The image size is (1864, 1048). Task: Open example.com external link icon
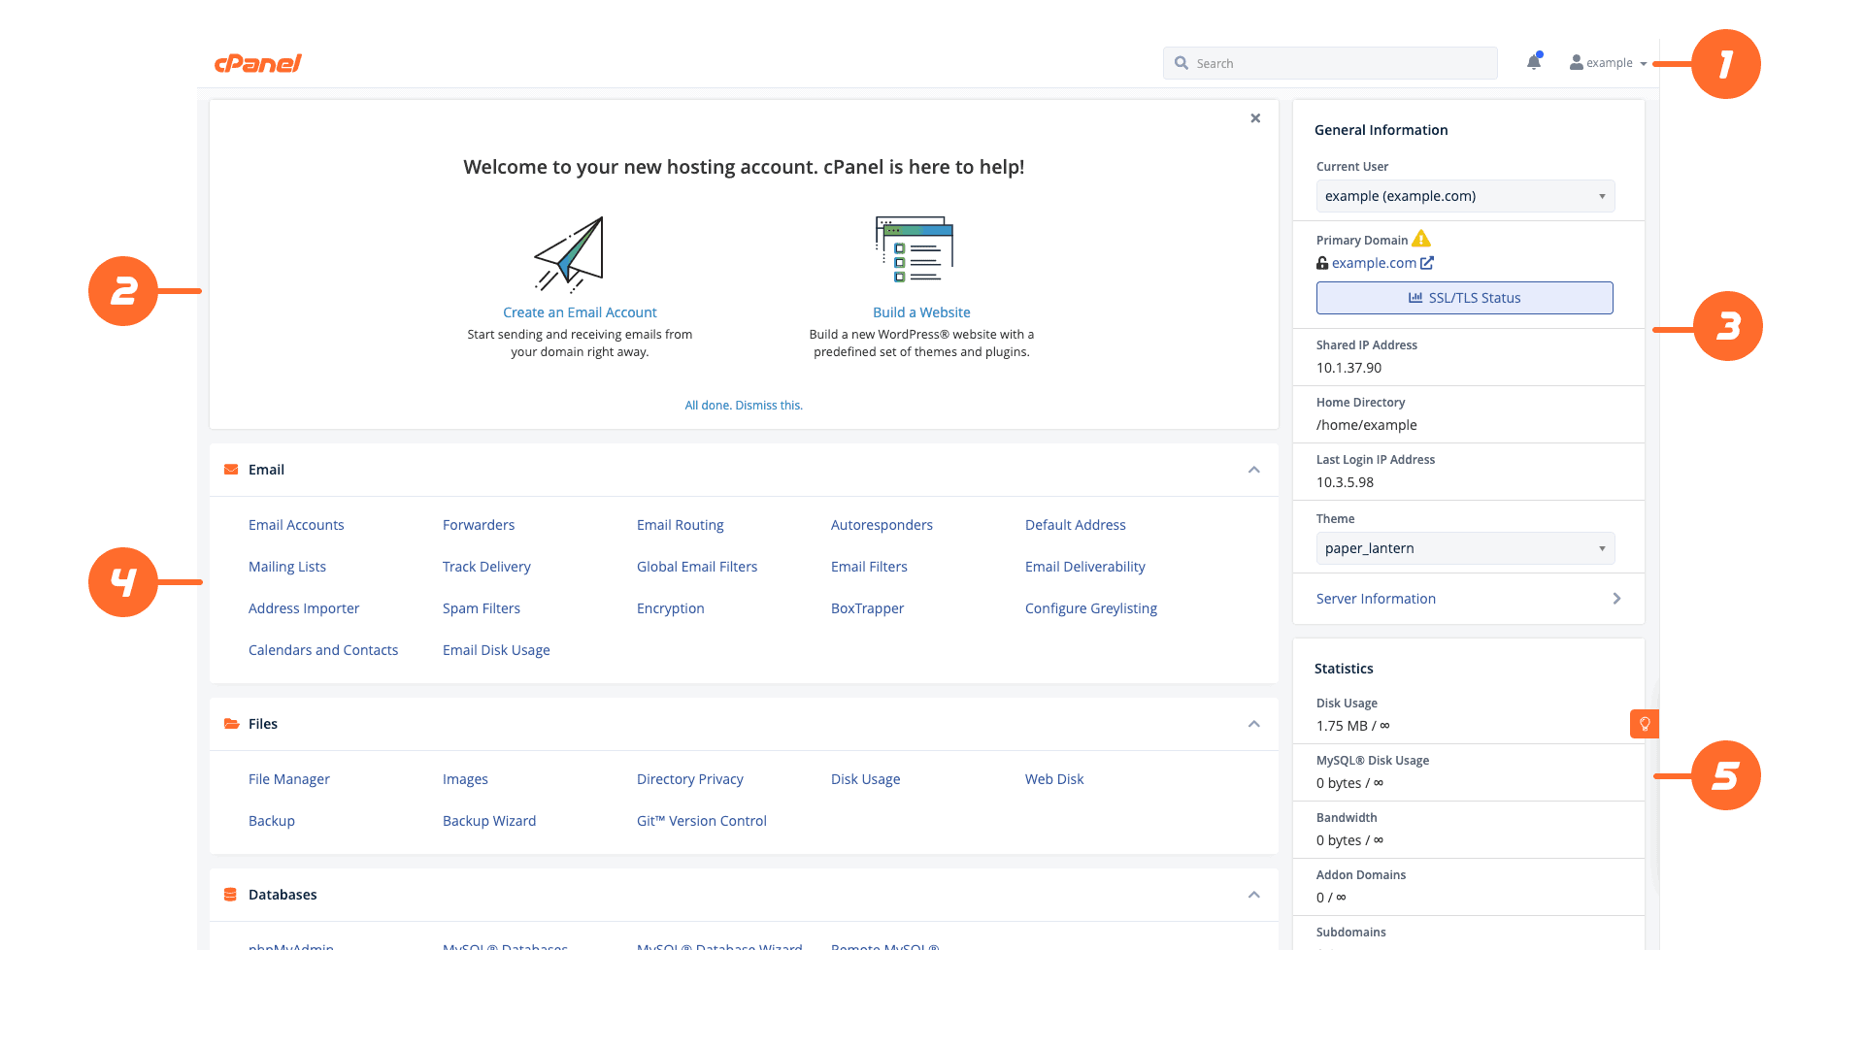(x=1427, y=263)
